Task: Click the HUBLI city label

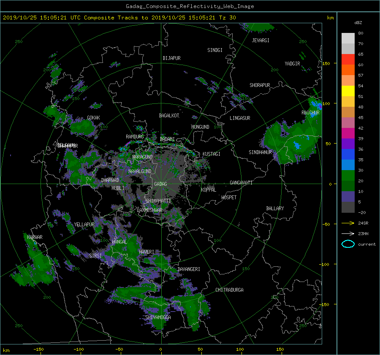Action: click(x=118, y=188)
